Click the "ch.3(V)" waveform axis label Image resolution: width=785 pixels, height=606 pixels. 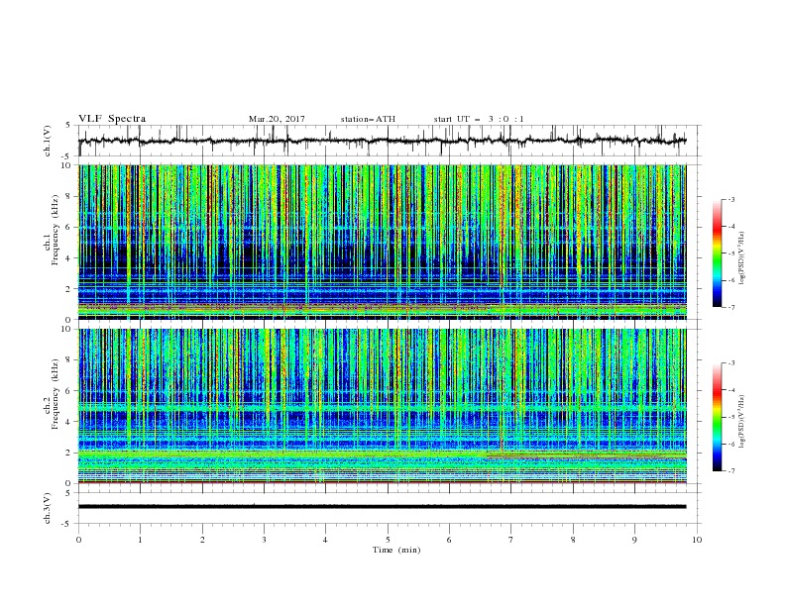(x=48, y=508)
